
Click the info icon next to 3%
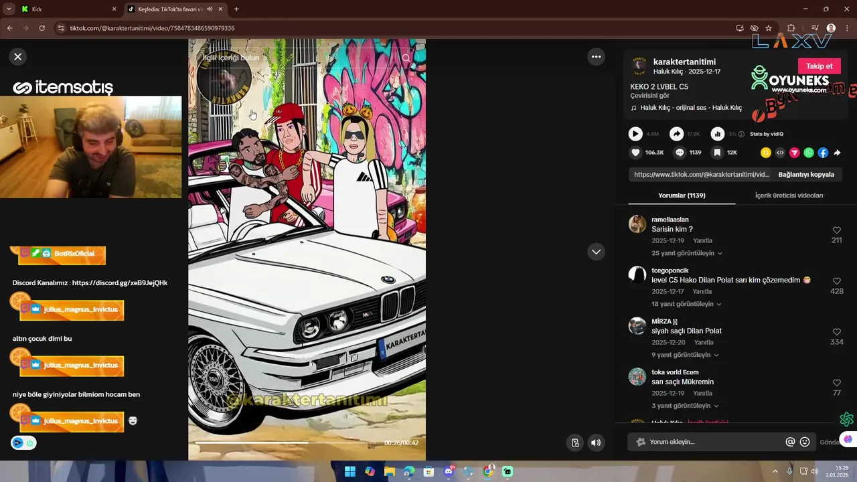(x=741, y=134)
